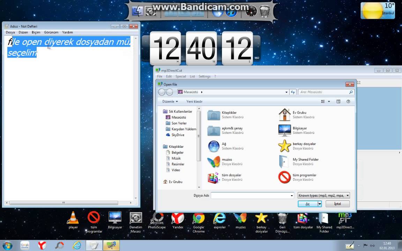Open the help button in Open file dialog
402x251 pixels.
[348, 101]
